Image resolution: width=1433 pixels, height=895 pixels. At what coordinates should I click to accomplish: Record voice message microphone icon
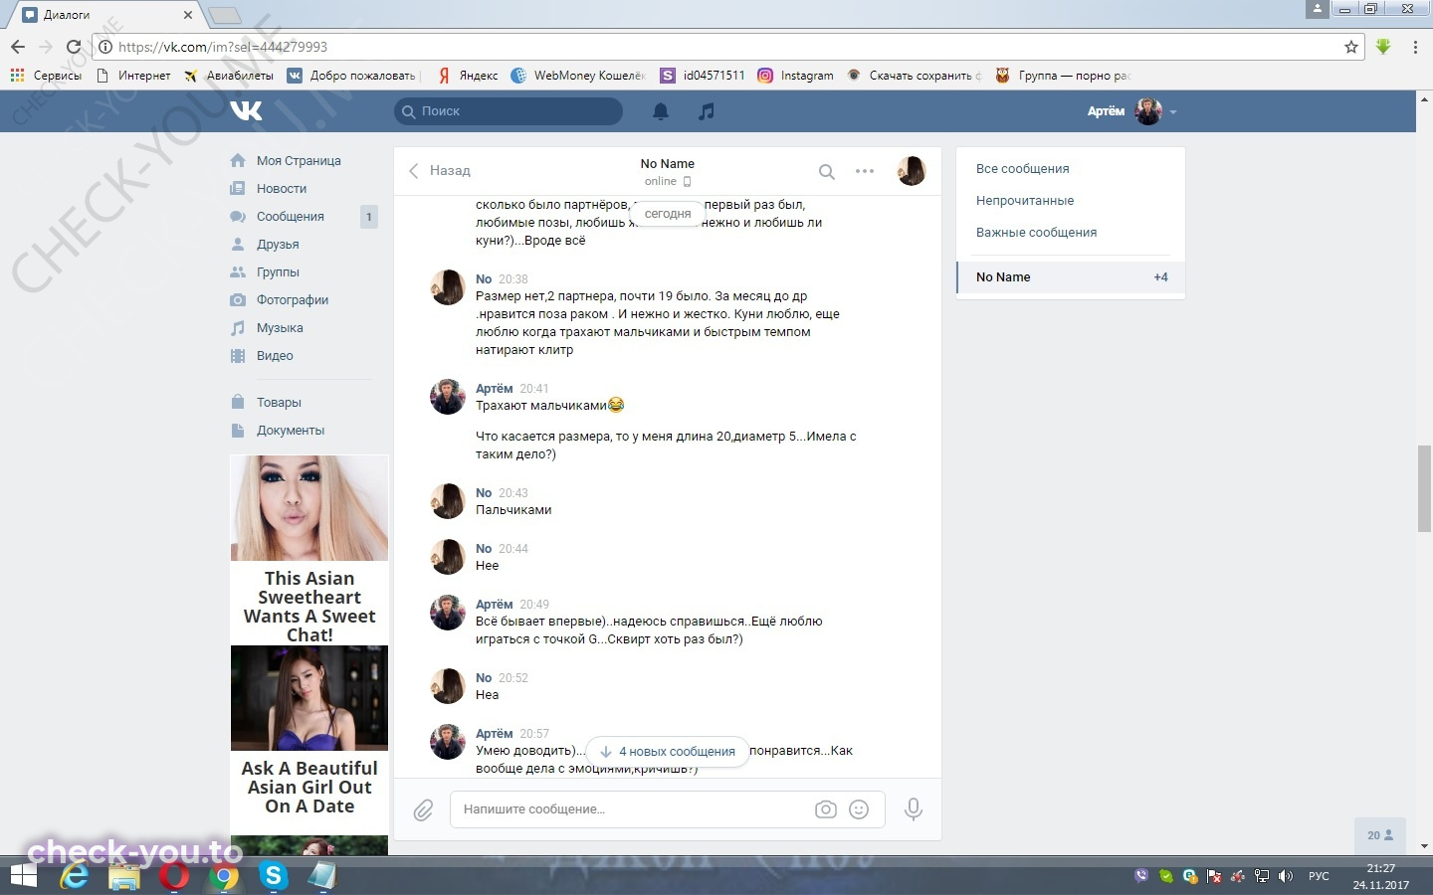click(x=913, y=809)
